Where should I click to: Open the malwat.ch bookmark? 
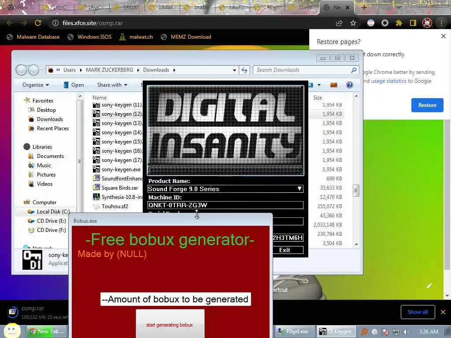pos(137,37)
